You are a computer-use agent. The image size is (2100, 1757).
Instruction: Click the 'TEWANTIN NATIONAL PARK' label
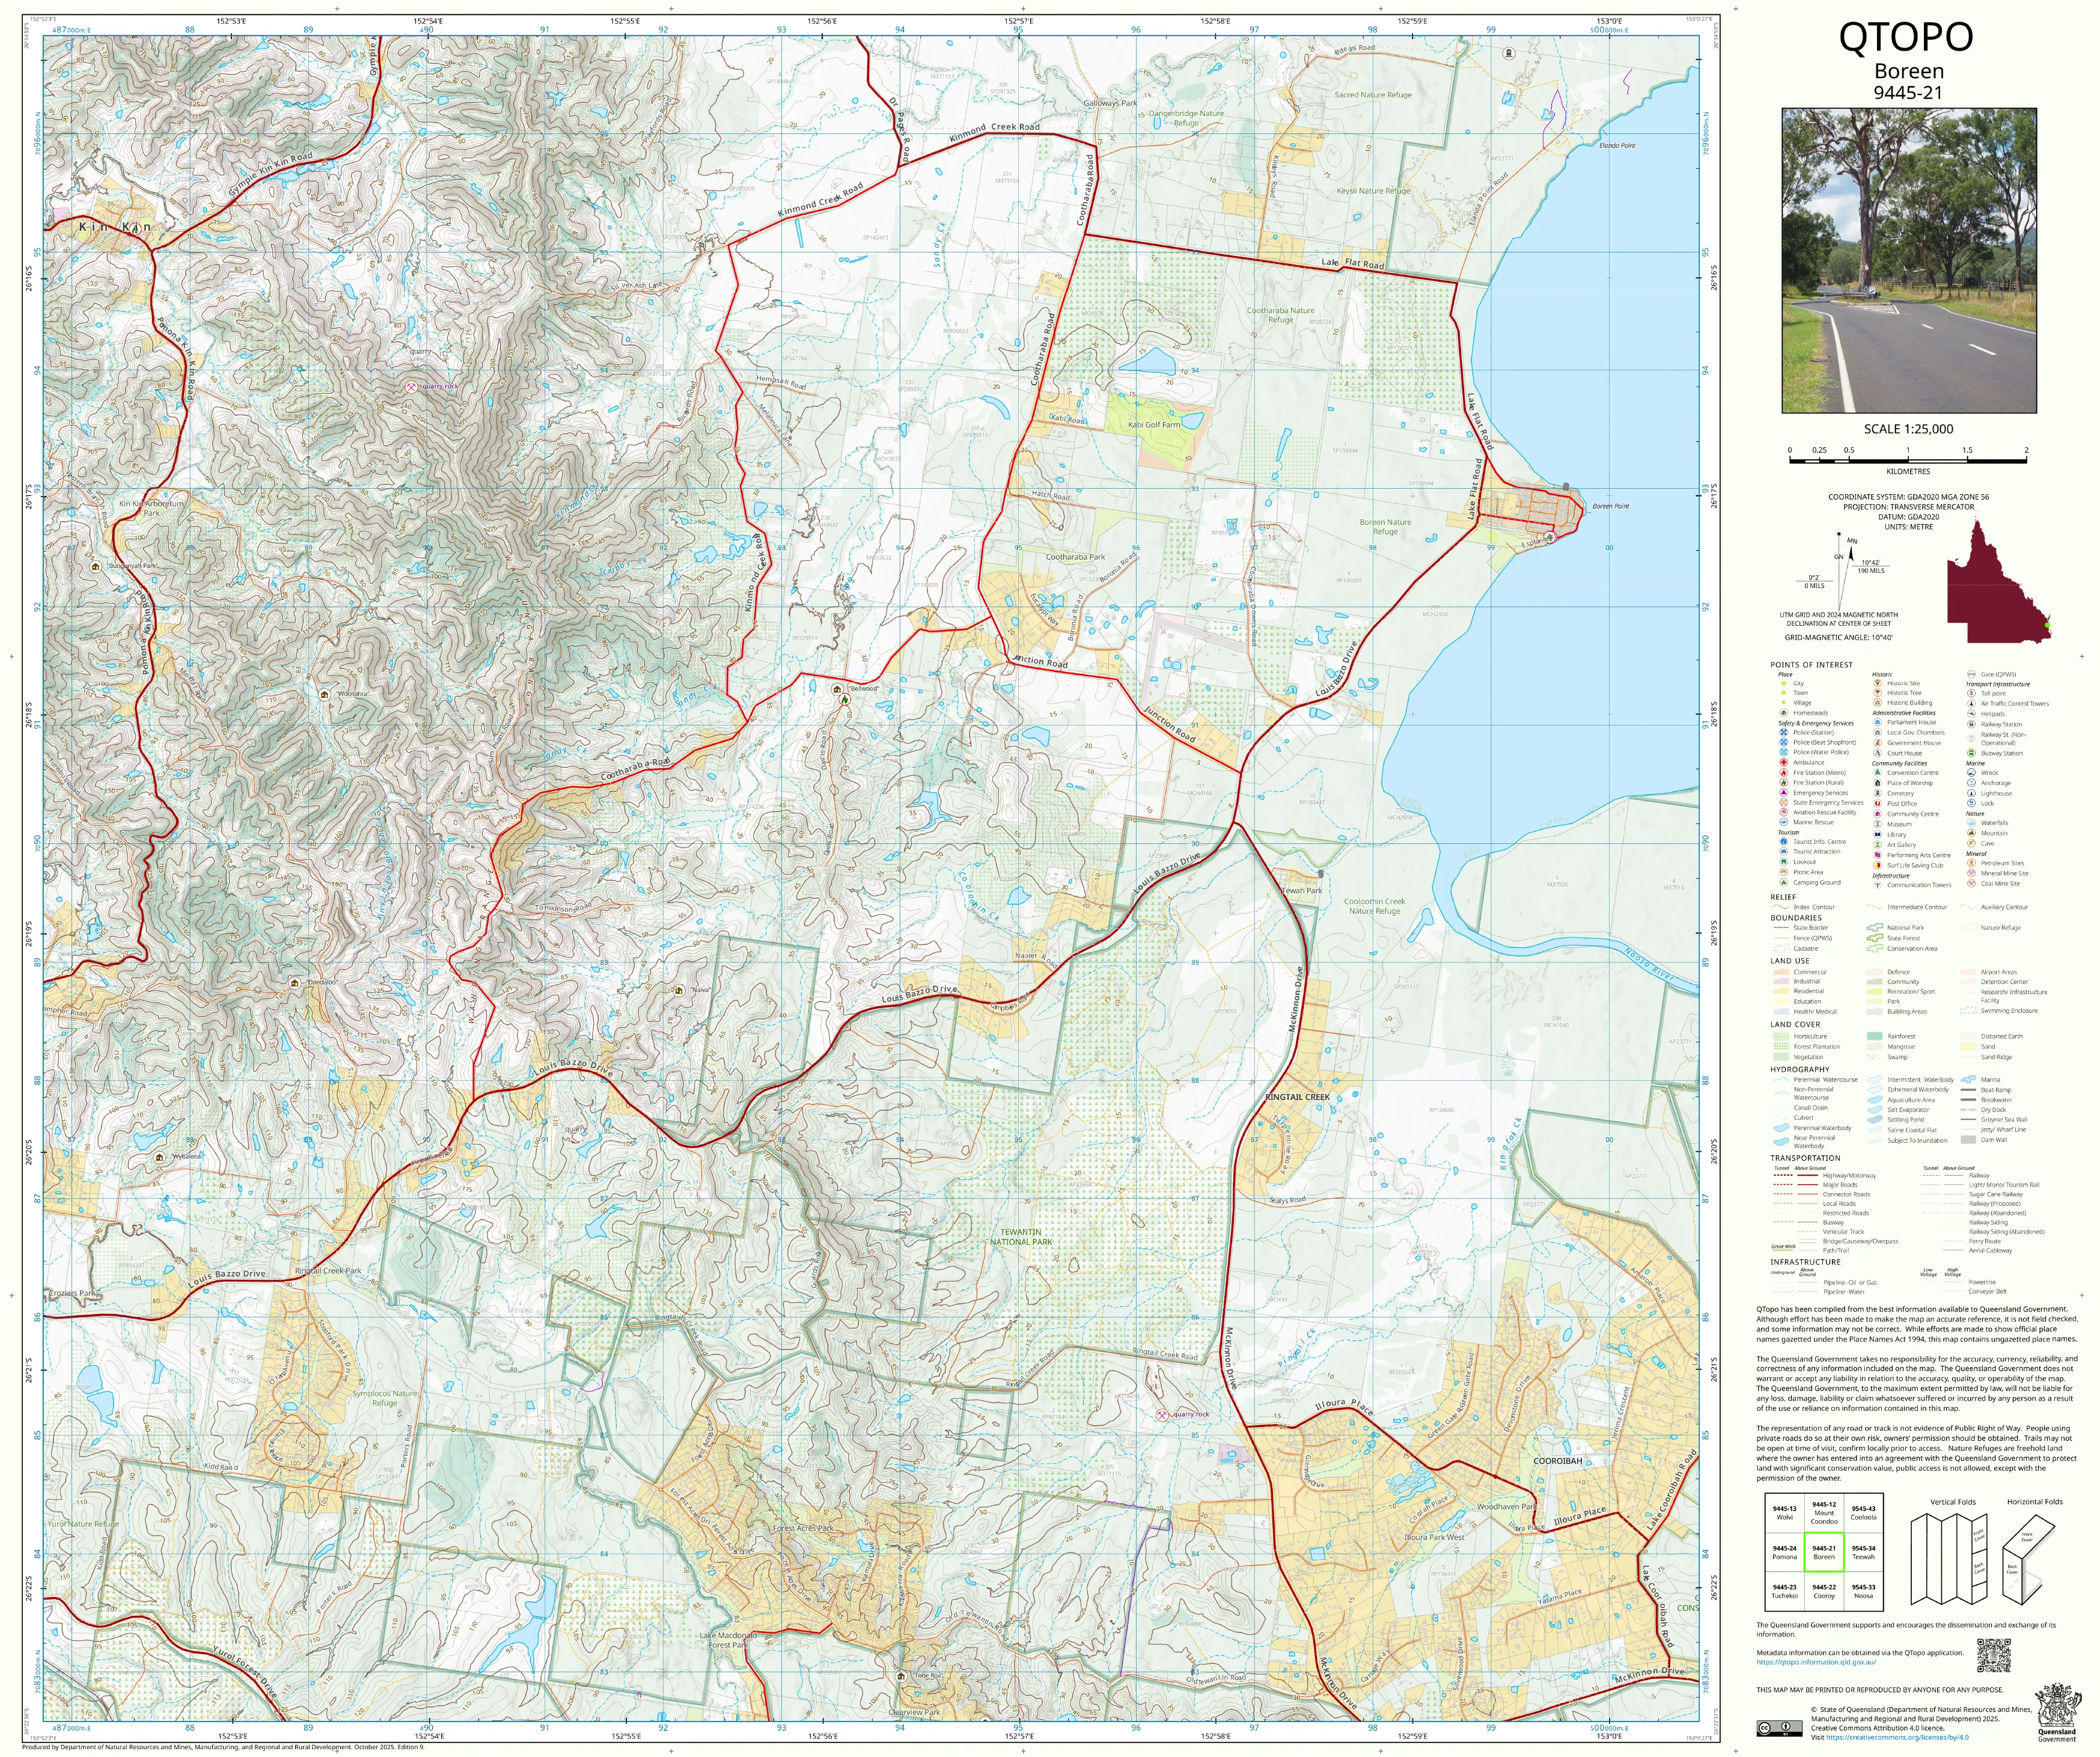(1021, 1236)
